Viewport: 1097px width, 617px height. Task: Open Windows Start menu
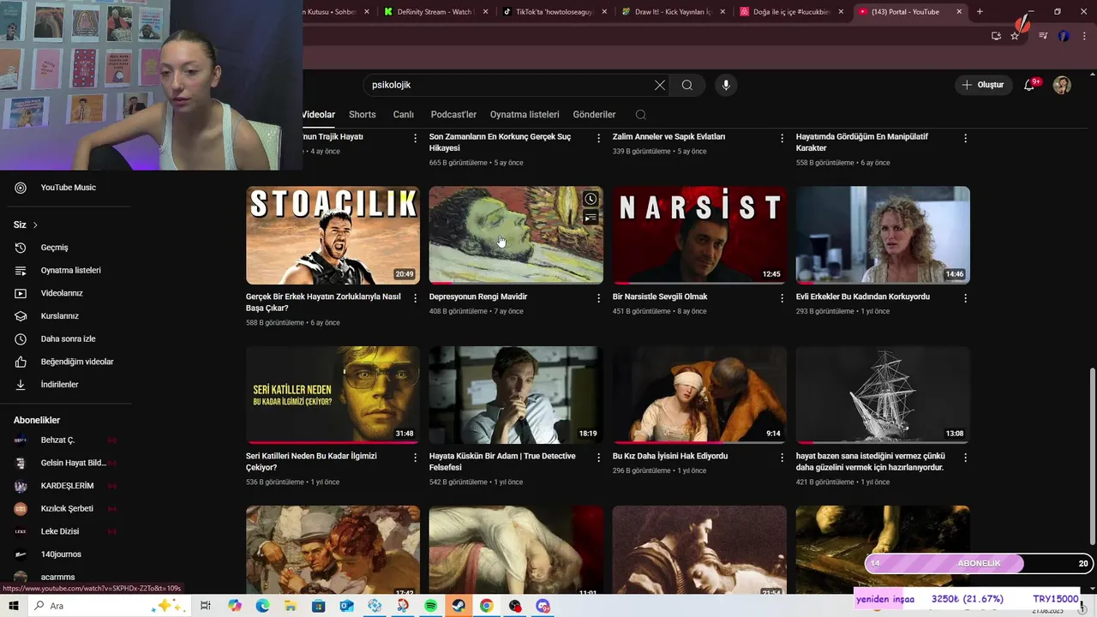click(14, 606)
